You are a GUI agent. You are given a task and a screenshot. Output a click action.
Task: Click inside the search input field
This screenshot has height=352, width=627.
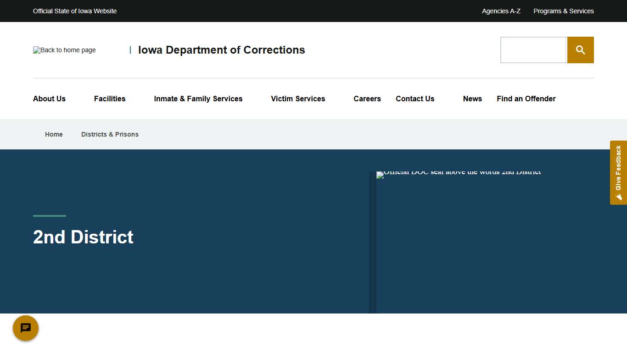533,49
